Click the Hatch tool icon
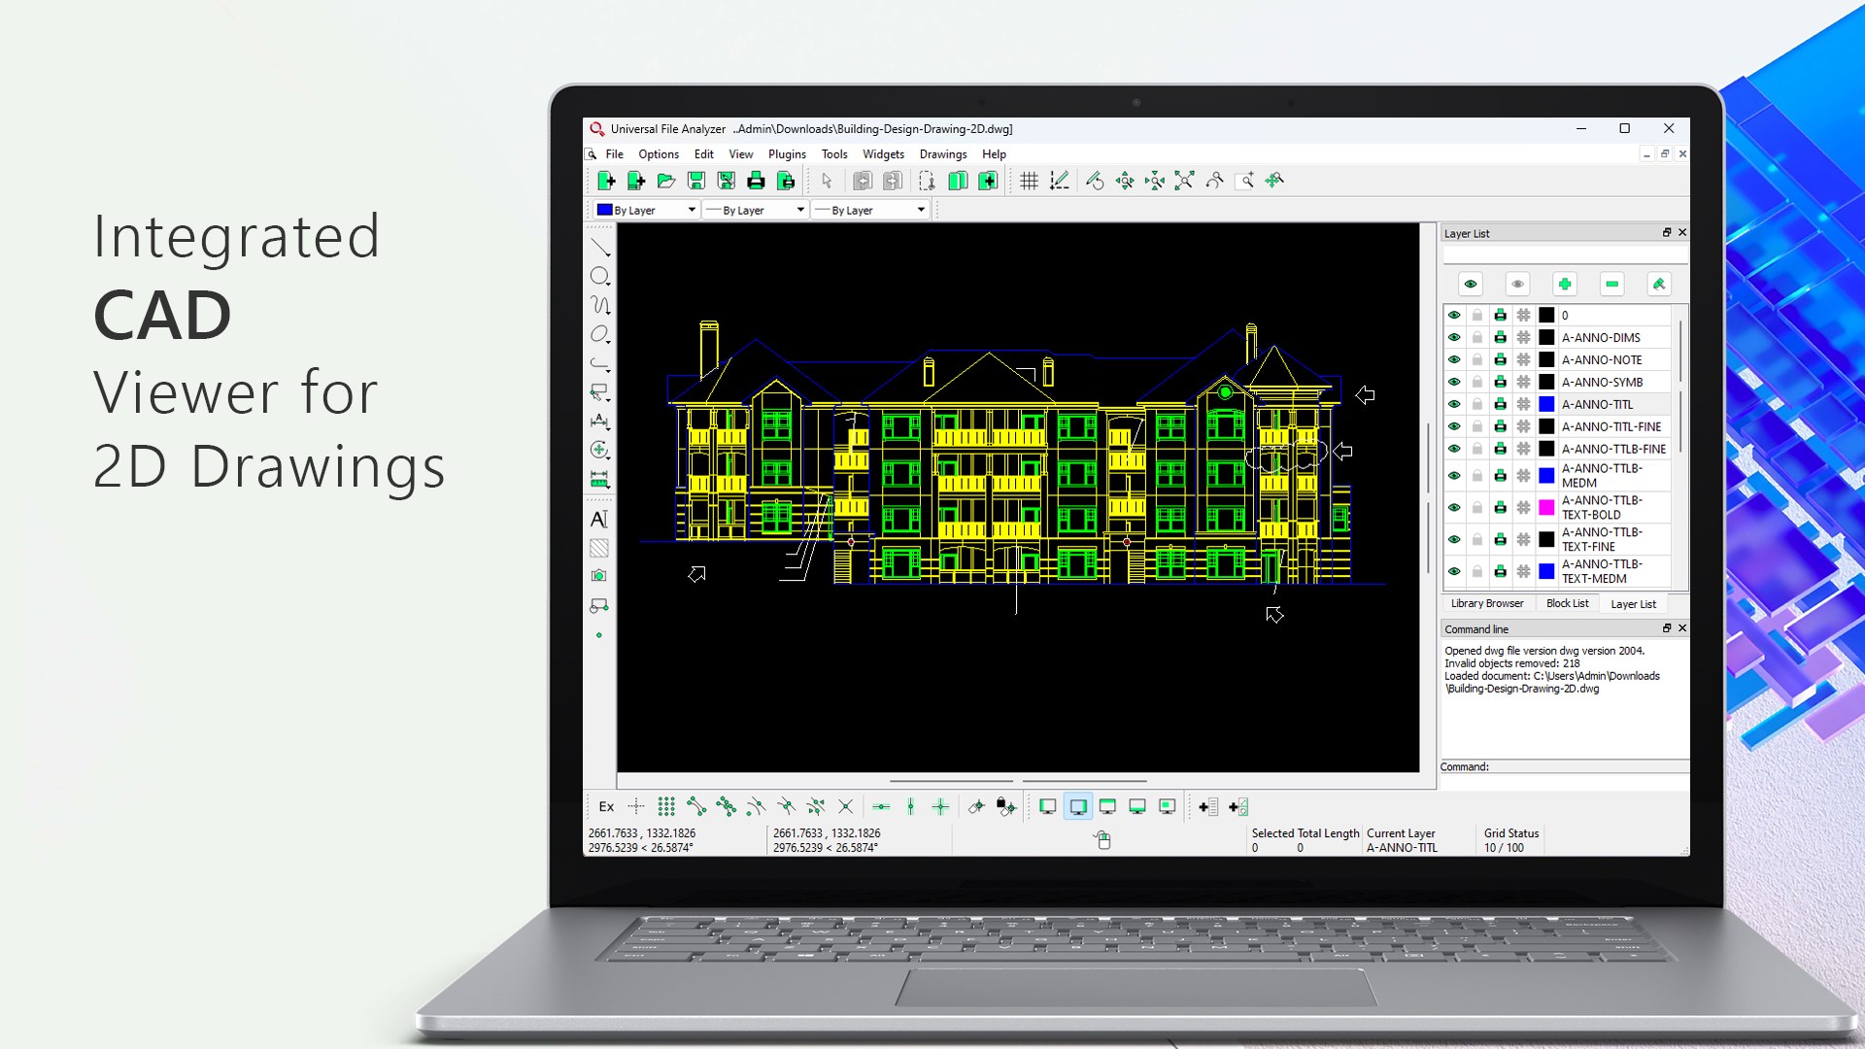1865x1049 pixels. tap(599, 548)
